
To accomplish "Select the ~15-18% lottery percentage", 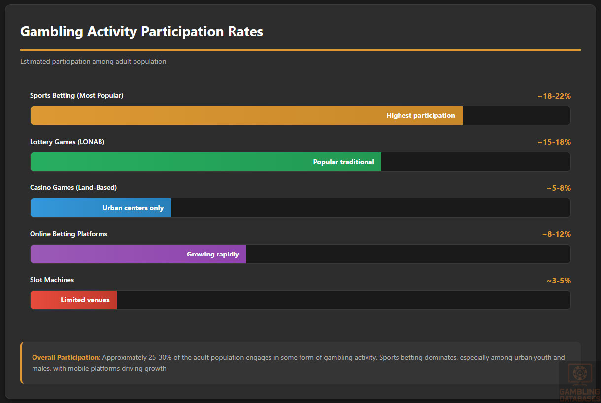I will (554, 142).
